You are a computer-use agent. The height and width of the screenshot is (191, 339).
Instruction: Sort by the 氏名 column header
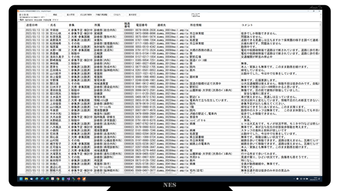pyautogui.click(x=59, y=25)
